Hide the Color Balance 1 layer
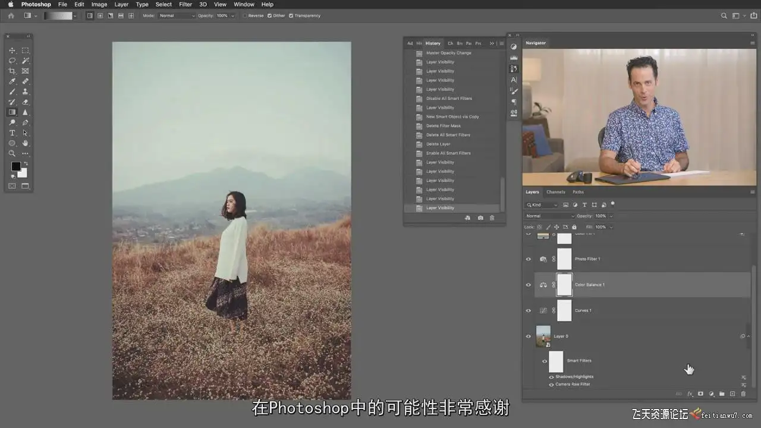The height and width of the screenshot is (428, 761). (x=528, y=285)
